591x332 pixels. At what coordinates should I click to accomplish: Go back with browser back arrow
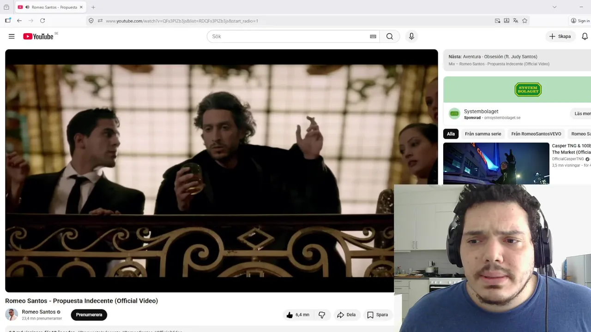tap(19, 21)
